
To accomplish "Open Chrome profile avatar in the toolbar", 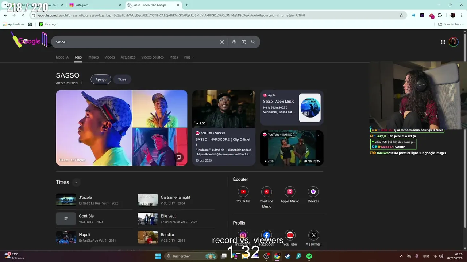I will pos(453,15).
